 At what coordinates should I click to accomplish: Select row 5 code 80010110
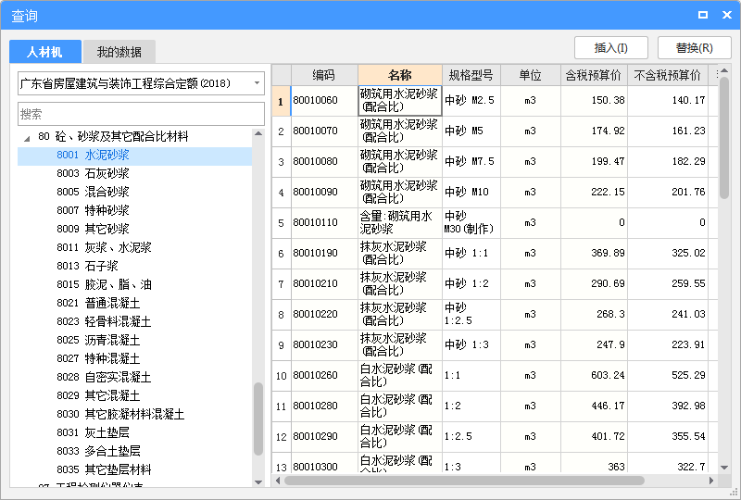click(324, 222)
